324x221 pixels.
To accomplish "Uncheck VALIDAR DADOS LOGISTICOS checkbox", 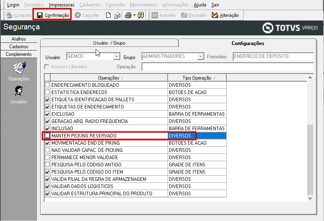I will (47, 186).
